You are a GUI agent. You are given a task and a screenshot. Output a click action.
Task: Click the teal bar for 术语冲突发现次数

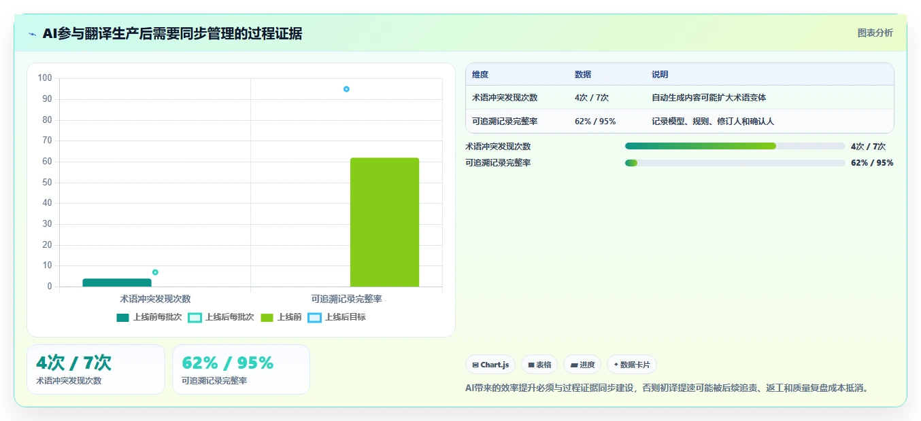117,282
